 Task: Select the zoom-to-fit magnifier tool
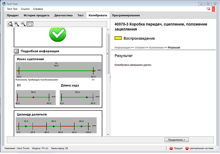click(10, 24)
